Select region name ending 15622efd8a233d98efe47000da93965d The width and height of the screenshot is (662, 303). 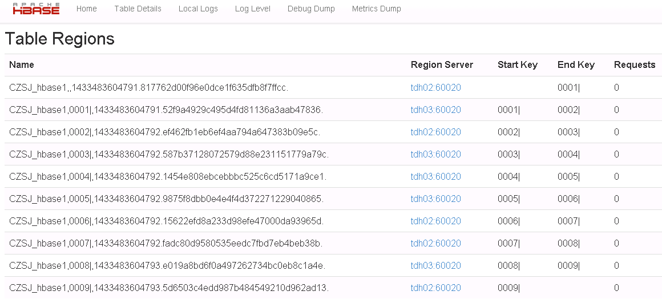(166, 221)
